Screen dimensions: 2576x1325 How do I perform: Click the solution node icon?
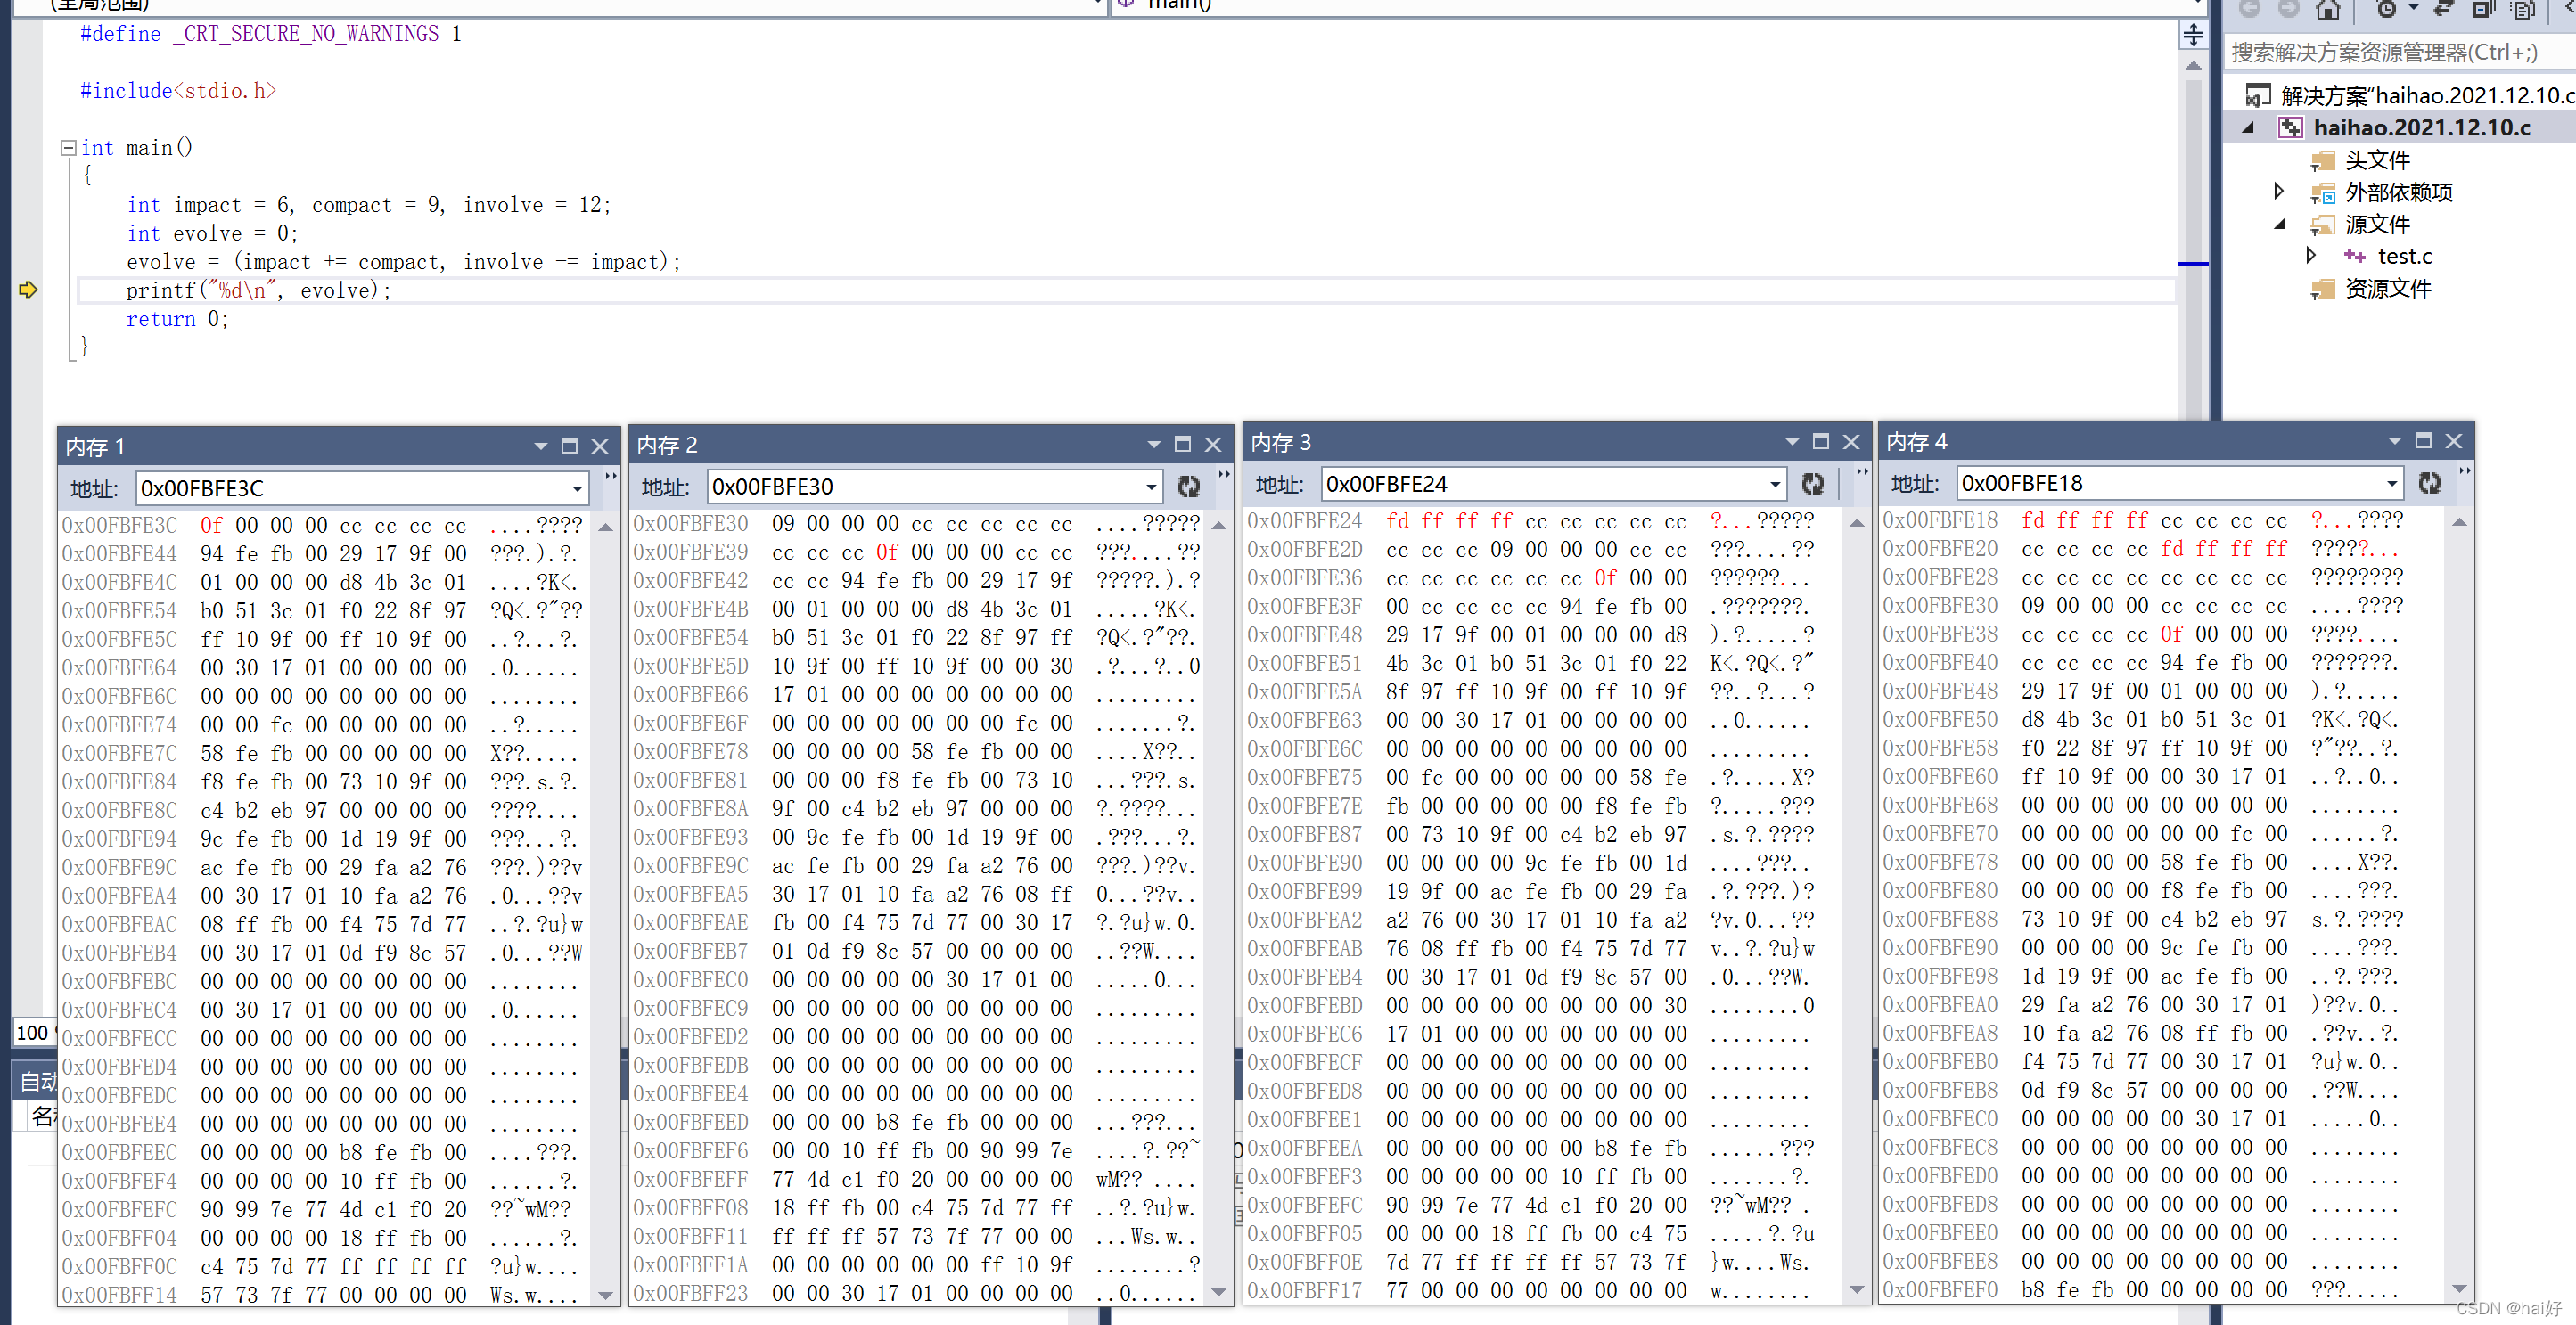(x=2257, y=96)
